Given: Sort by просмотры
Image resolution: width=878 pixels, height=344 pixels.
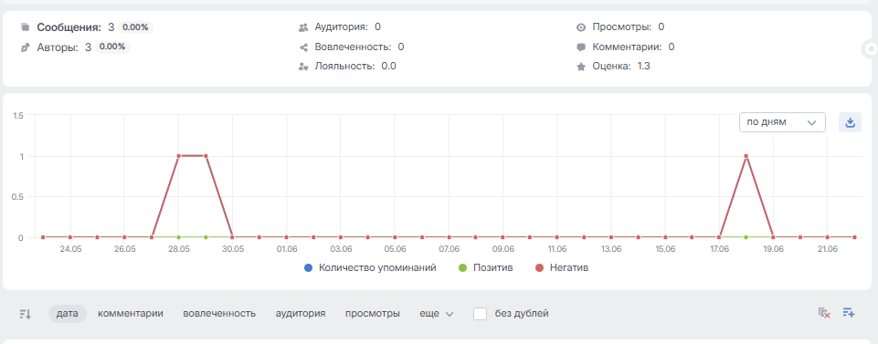Looking at the screenshot, I should (x=373, y=314).
